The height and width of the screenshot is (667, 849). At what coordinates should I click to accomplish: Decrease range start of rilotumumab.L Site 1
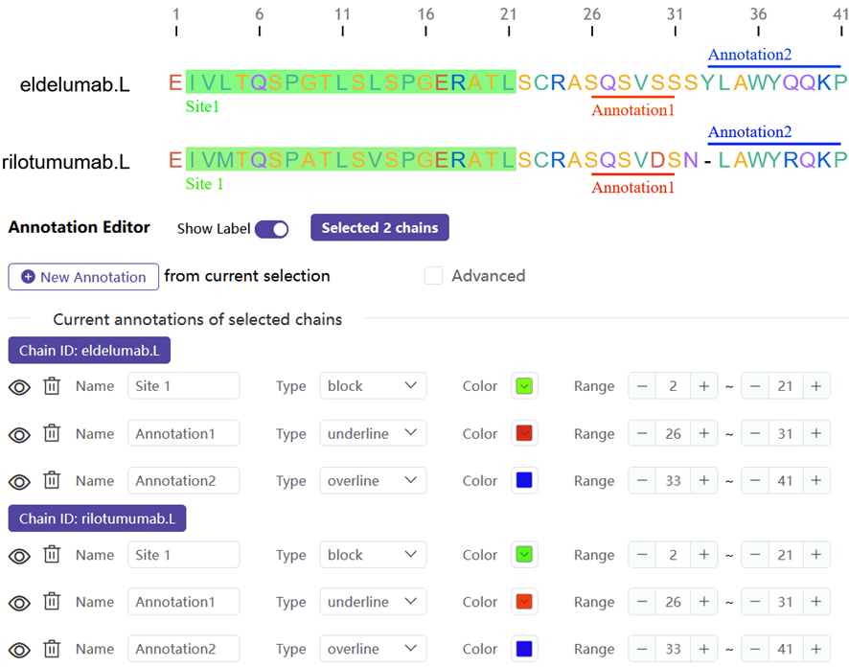pos(642,555)
